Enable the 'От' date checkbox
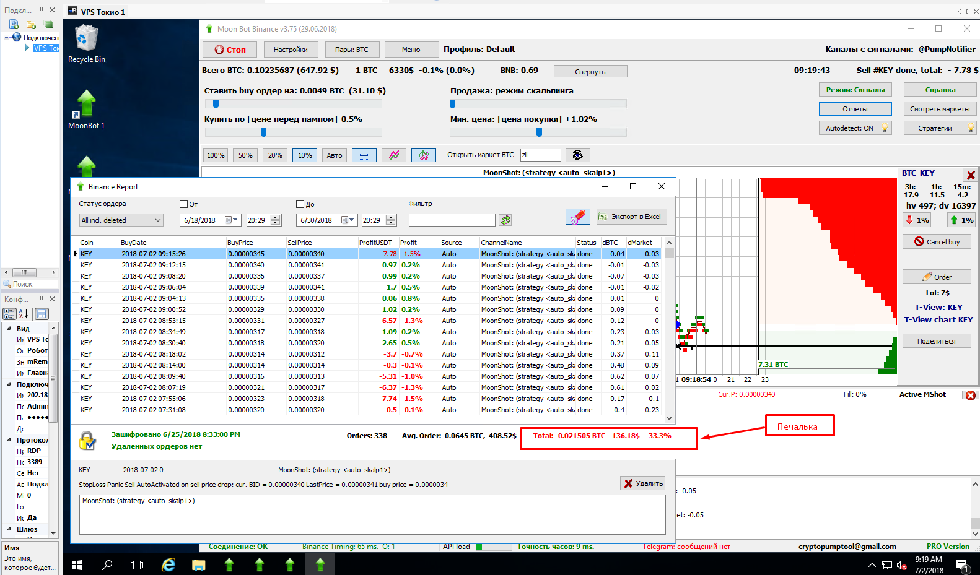 tap(183, 204)
